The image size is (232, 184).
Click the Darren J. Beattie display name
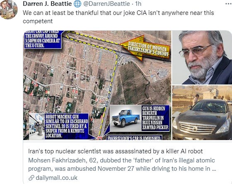click(47, 4)
